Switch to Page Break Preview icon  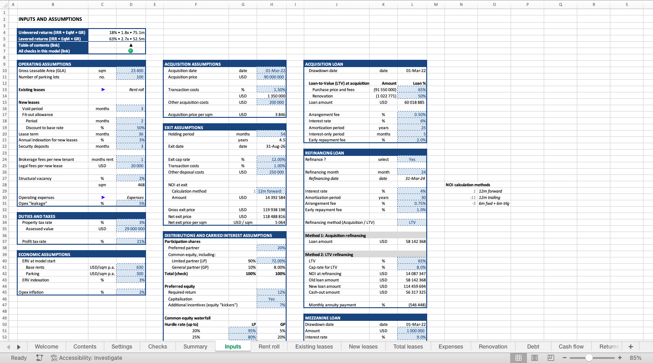[551, 358]
